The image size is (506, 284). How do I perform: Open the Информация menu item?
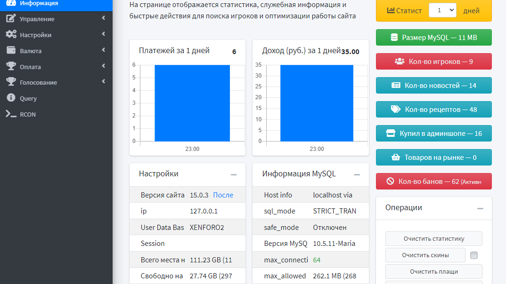click(39, 3)
